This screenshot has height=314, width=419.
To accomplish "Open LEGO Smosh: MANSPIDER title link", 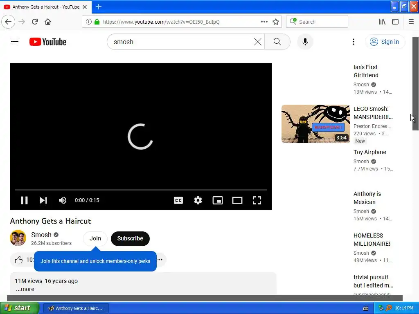I will pyautogui.click(x=373, y=113).
